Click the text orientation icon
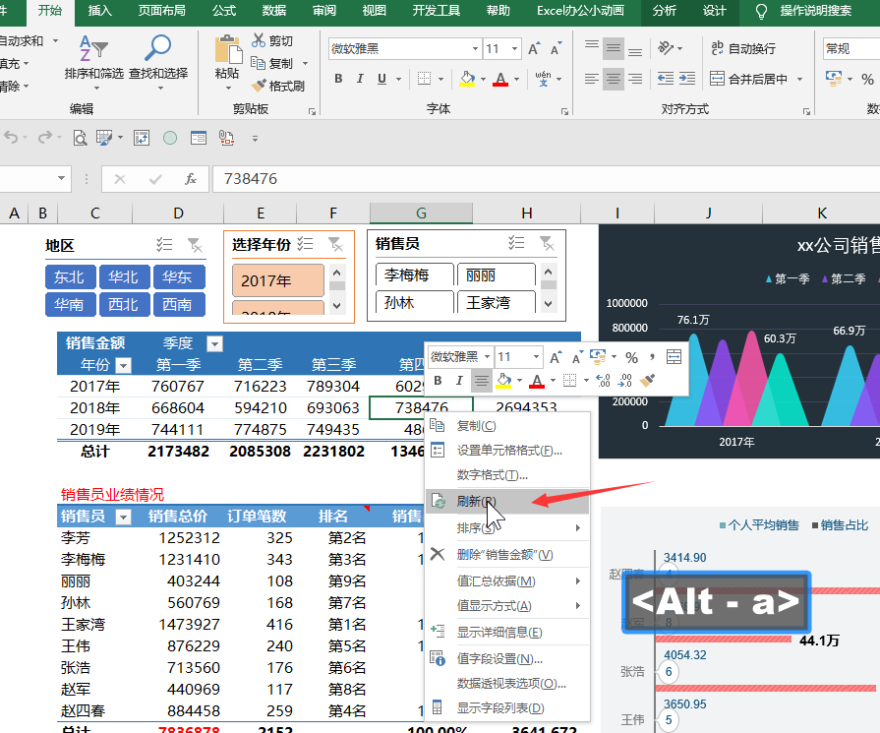 [x=666, y=48]
